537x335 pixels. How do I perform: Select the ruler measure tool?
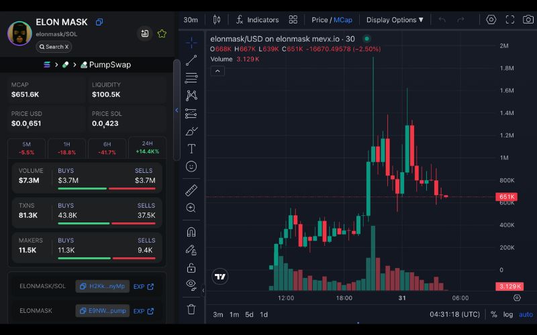coord(191,190)
